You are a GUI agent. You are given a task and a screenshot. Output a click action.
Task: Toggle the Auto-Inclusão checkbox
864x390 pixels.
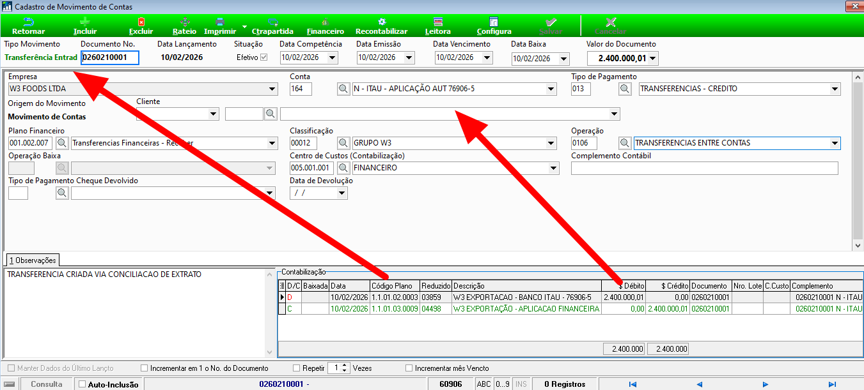pos(82,384)
